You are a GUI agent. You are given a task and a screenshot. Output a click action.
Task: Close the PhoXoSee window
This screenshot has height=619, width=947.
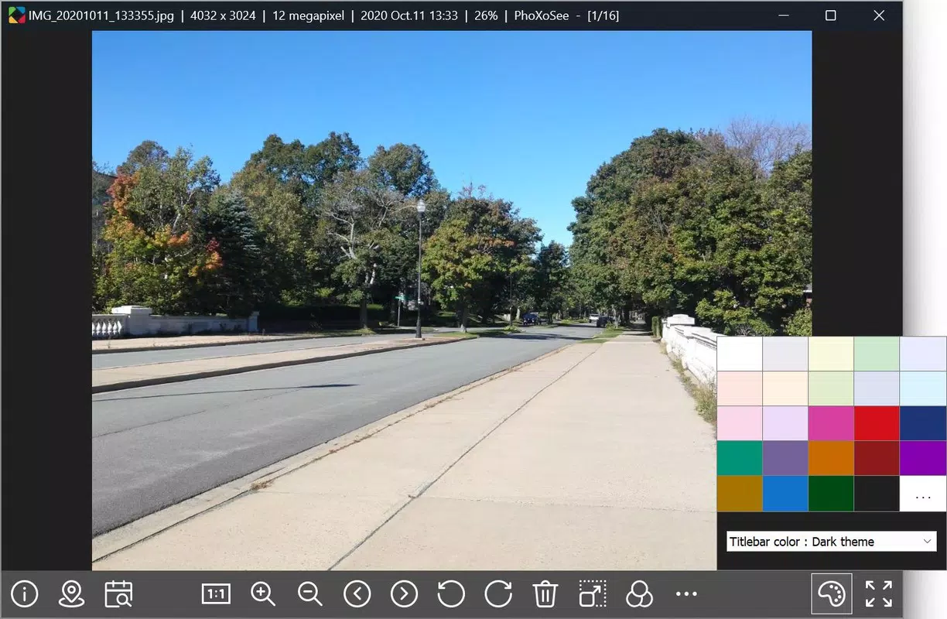coord(879,15)
